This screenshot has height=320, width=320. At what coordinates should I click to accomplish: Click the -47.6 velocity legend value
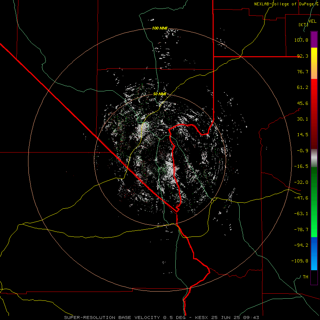pyautogui.click(x=301, y=198)
